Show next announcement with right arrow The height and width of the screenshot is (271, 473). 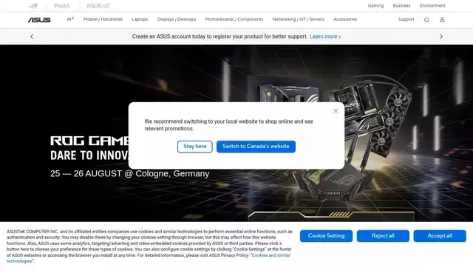click(x=441, y=36)
